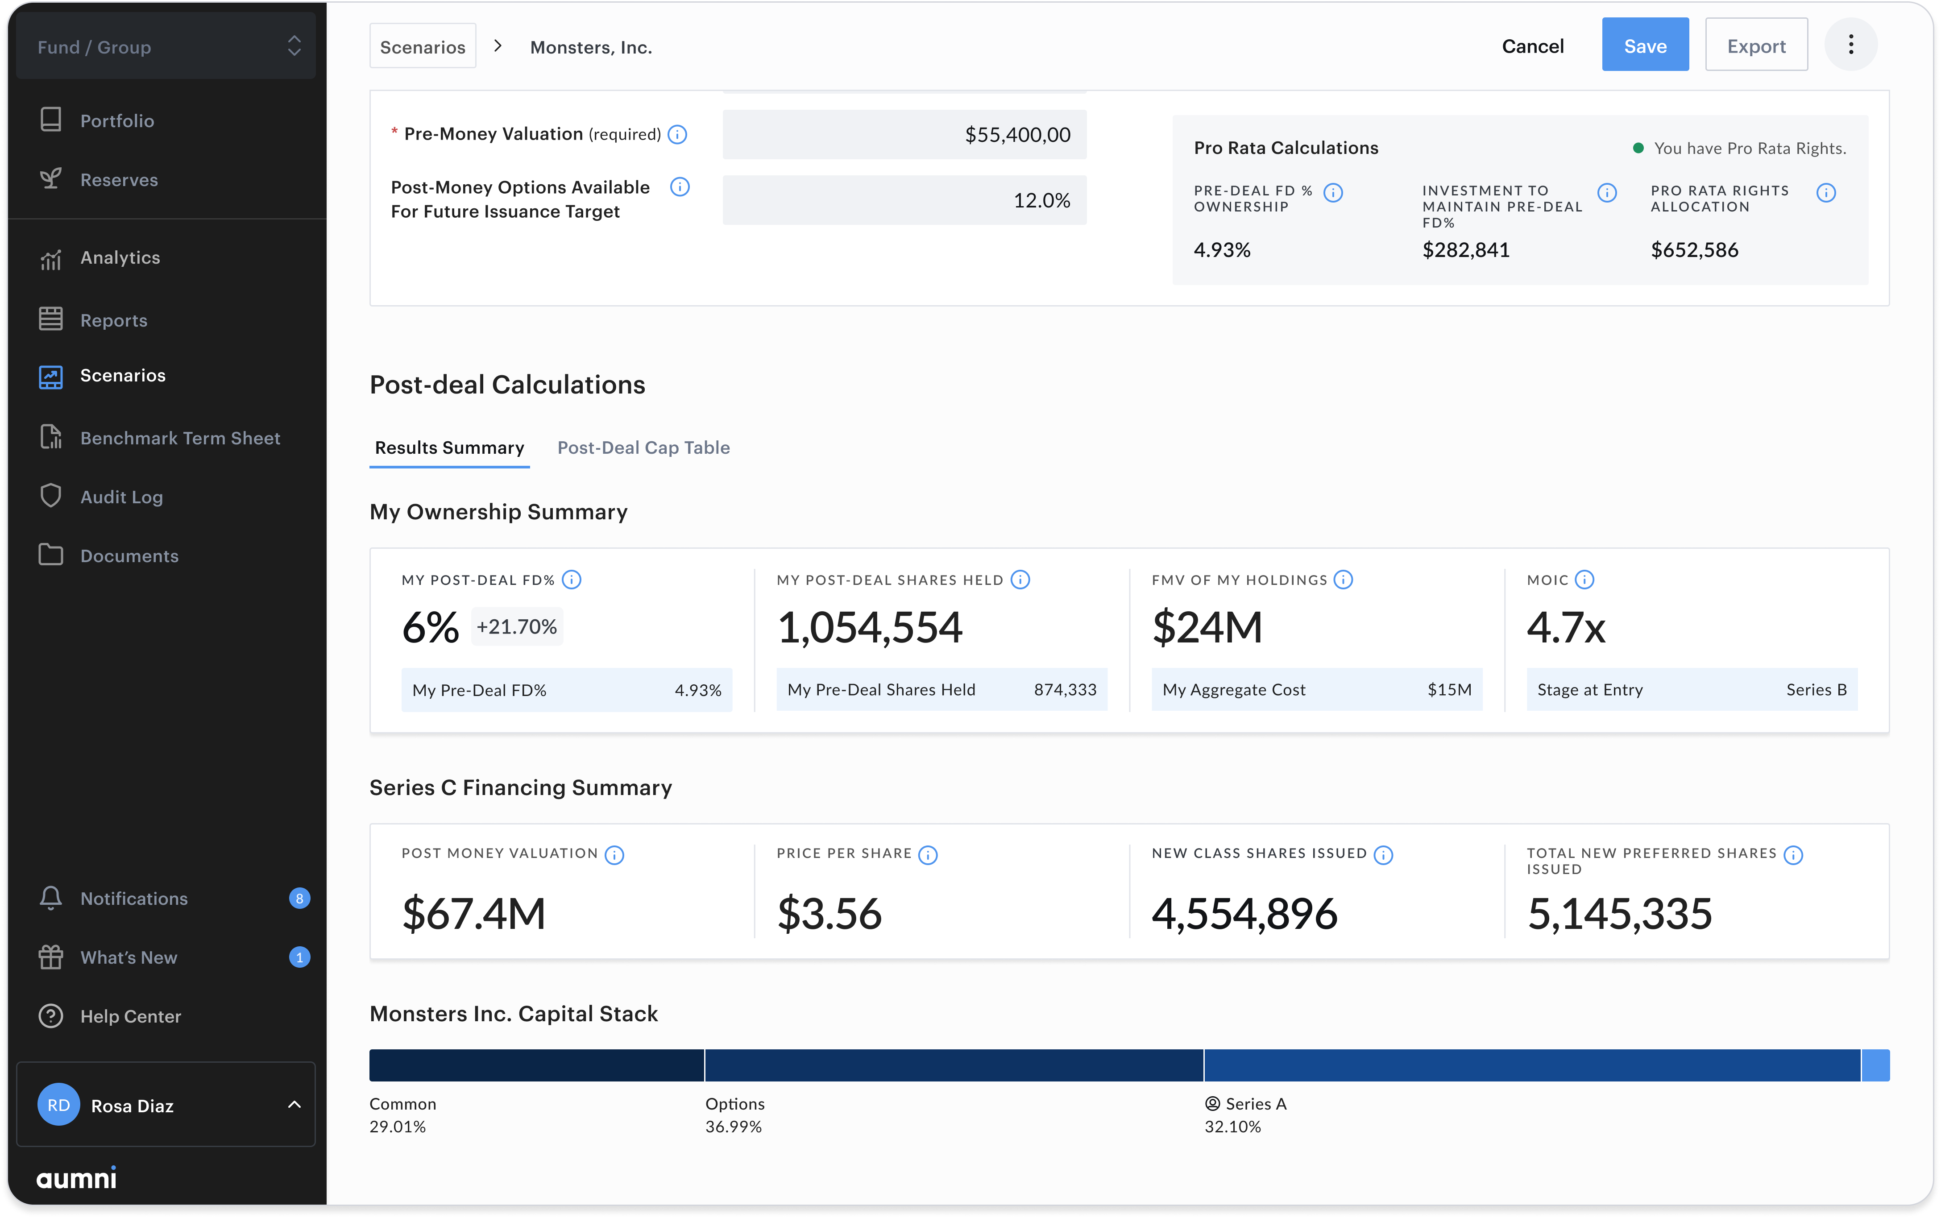Click info icon for Post-Money Options Available
This screenshot has height=1218, width=1941.
[680, 187]
